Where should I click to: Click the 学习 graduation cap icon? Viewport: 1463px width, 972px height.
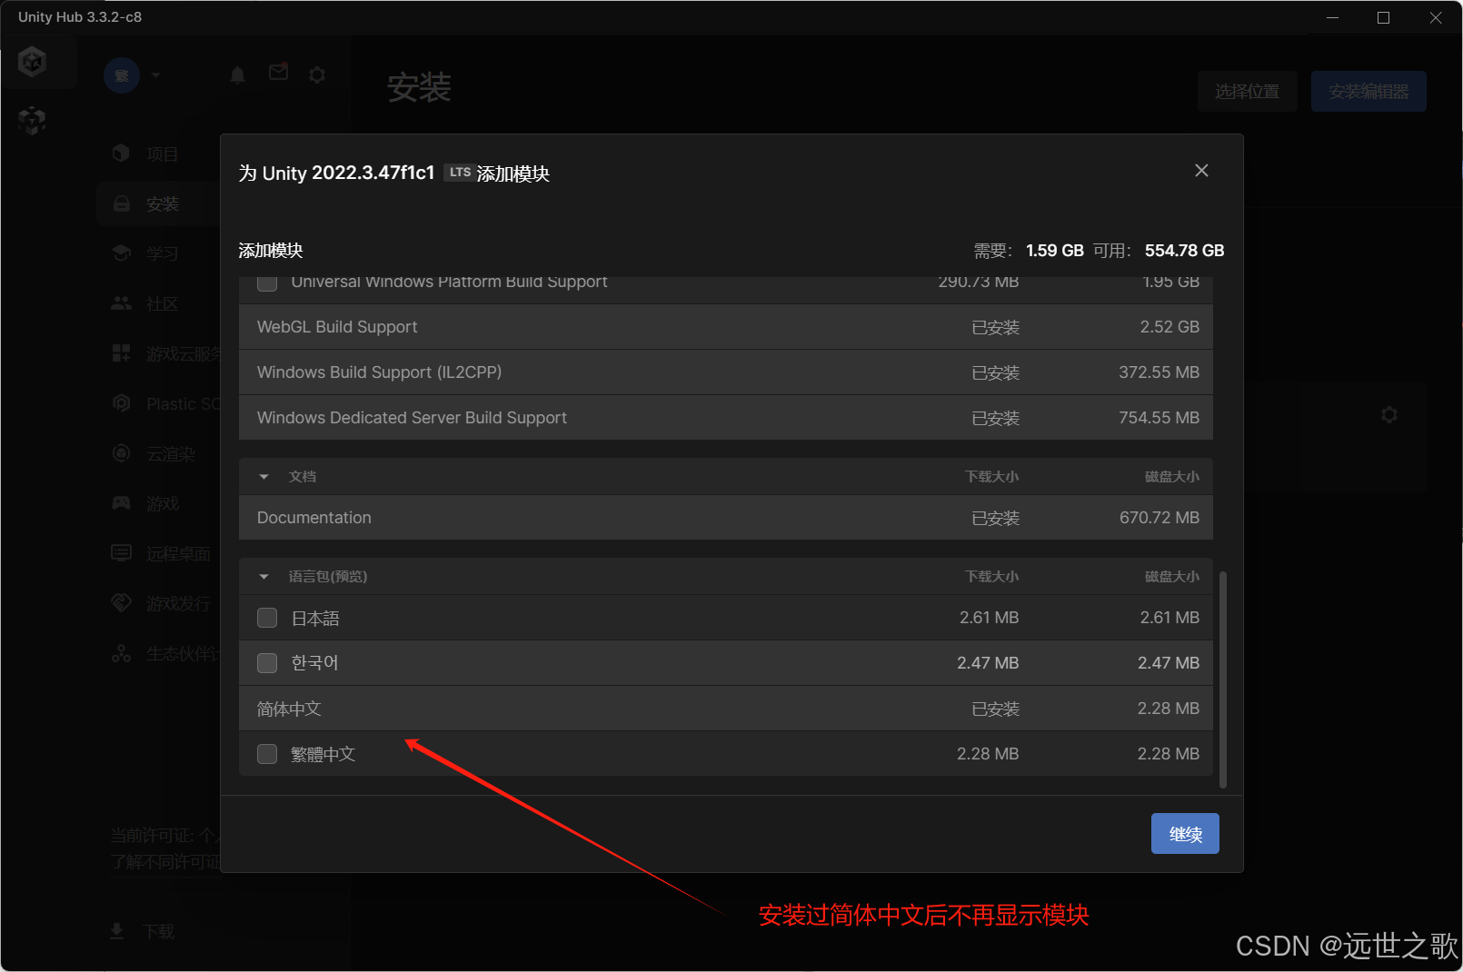121,253
